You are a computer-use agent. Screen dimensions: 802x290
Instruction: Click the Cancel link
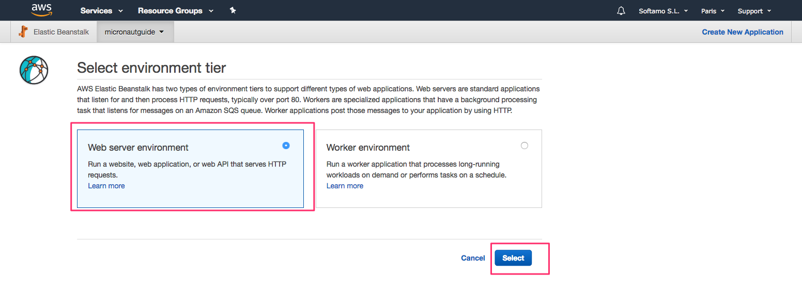(473, 258)
